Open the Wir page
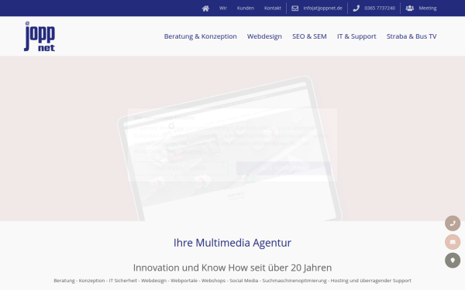This screenshot has width=465, height=290. click(223, 9)
